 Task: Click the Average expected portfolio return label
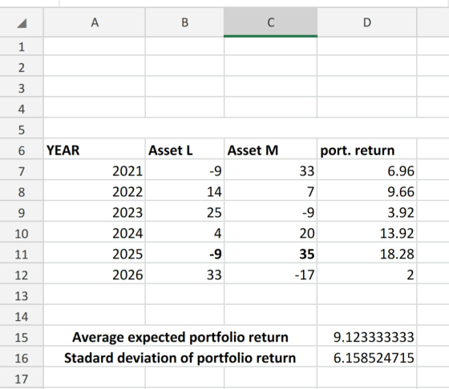pos(180,337)
